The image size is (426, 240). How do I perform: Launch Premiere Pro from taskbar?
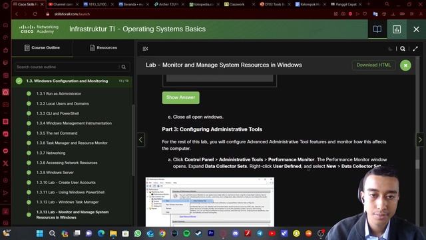(211, 233)
